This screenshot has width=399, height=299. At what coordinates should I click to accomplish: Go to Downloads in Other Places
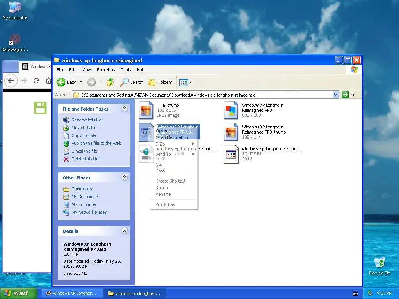pyautogui.click(x=82, y=189)
